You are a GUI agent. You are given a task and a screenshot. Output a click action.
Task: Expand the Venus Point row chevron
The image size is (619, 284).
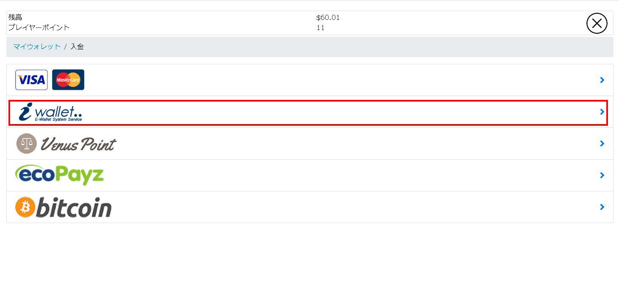[602, 143]
